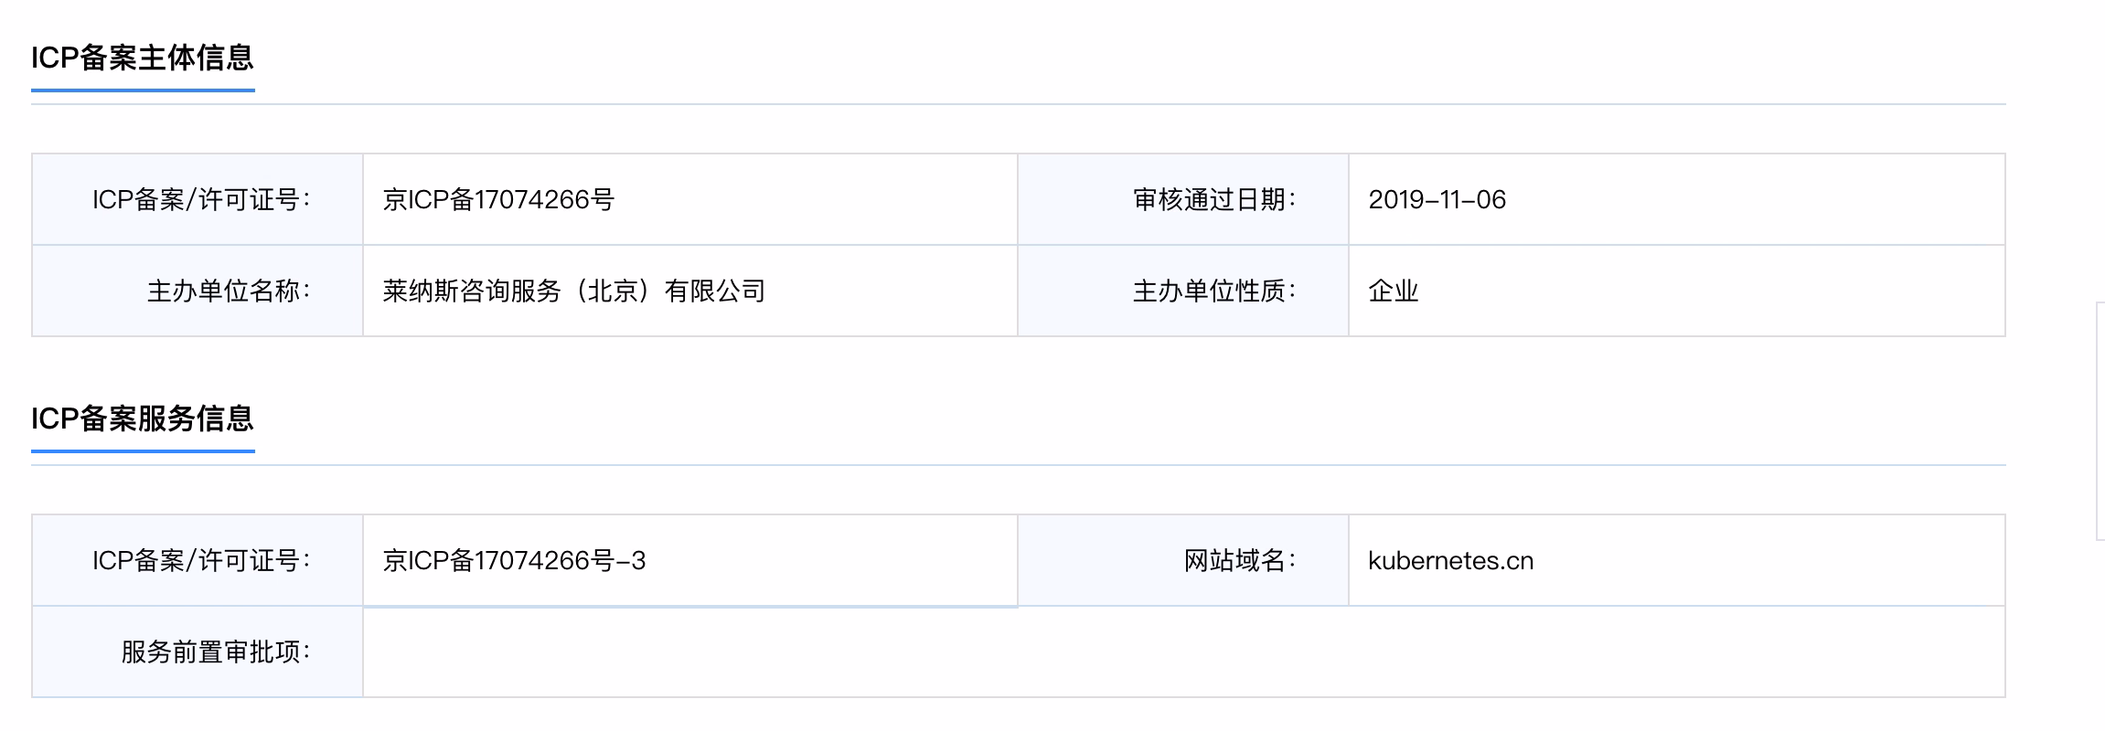Click company name 莱纳斯咨询服务（北京）有限公司

coord(574,291)
